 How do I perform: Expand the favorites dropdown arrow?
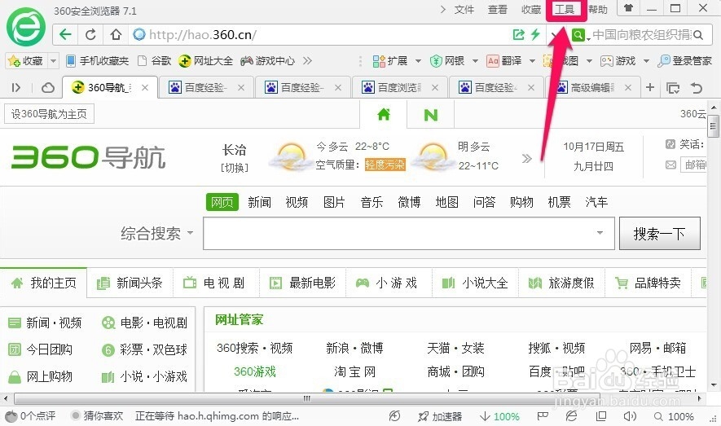53,60
